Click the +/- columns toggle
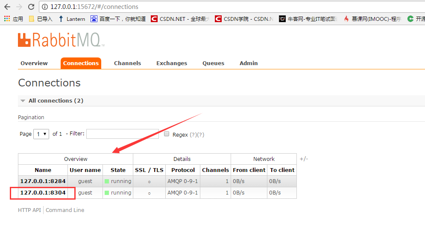Image resolution: width=425 pixels, height=249 pixels. coord(304,159)
